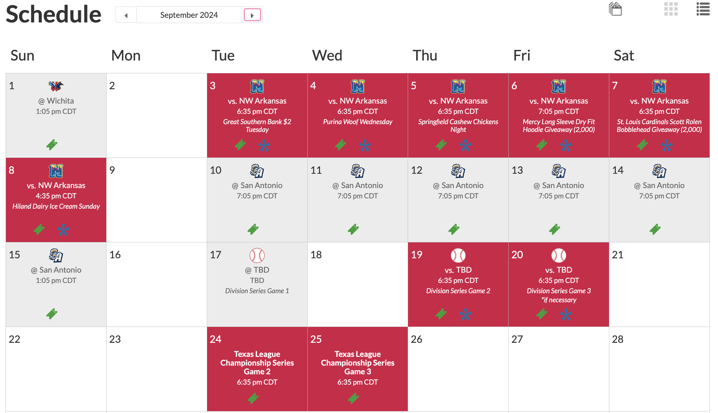Click the ticket icon on September 1
Screen dimensions: 718x413
pyautogui.click(x=52, y=145)
